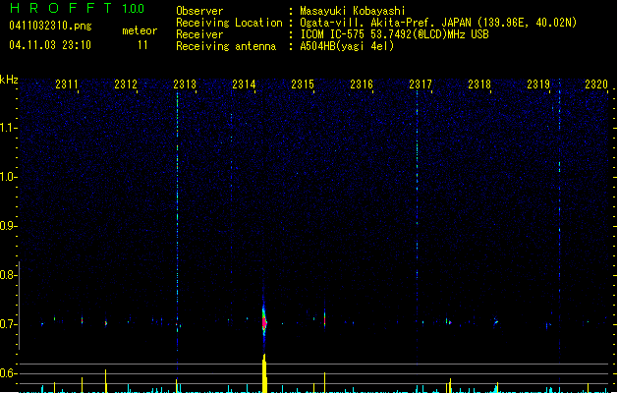Click the 2320 time axis marker
The image size is (618, 393).
click(596, 84)
